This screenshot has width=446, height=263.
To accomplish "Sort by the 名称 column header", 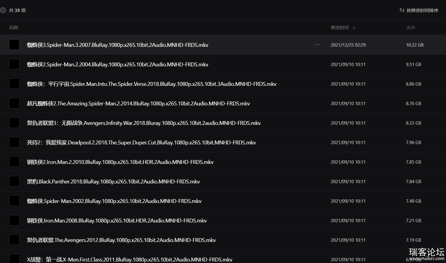I will (x=14, y=27).
